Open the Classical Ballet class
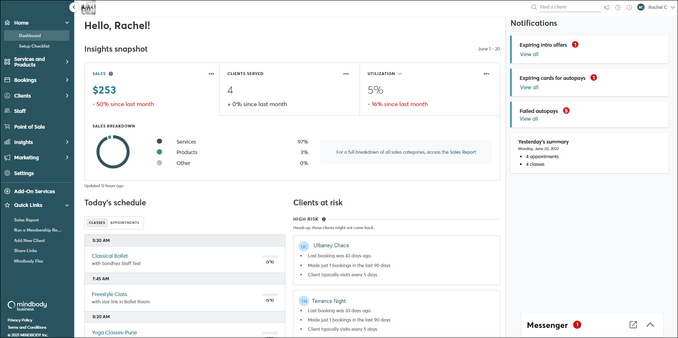Image resolution: width=678 pixels, height=338 pixels. [110, 256]
